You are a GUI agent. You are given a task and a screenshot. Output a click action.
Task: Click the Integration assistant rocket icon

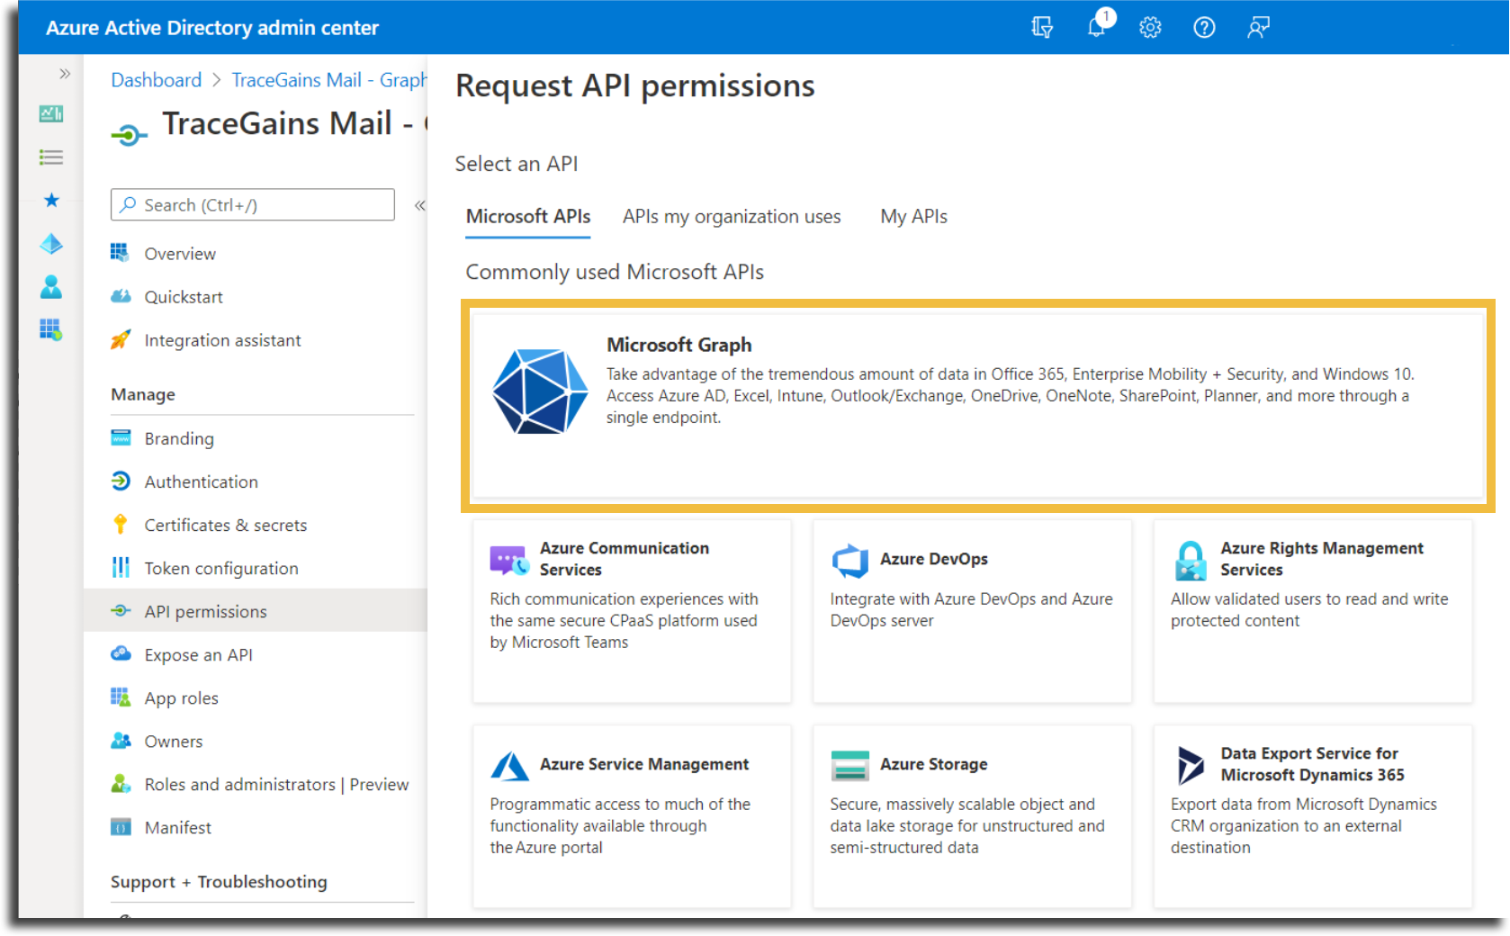click(x=121, y=340)
